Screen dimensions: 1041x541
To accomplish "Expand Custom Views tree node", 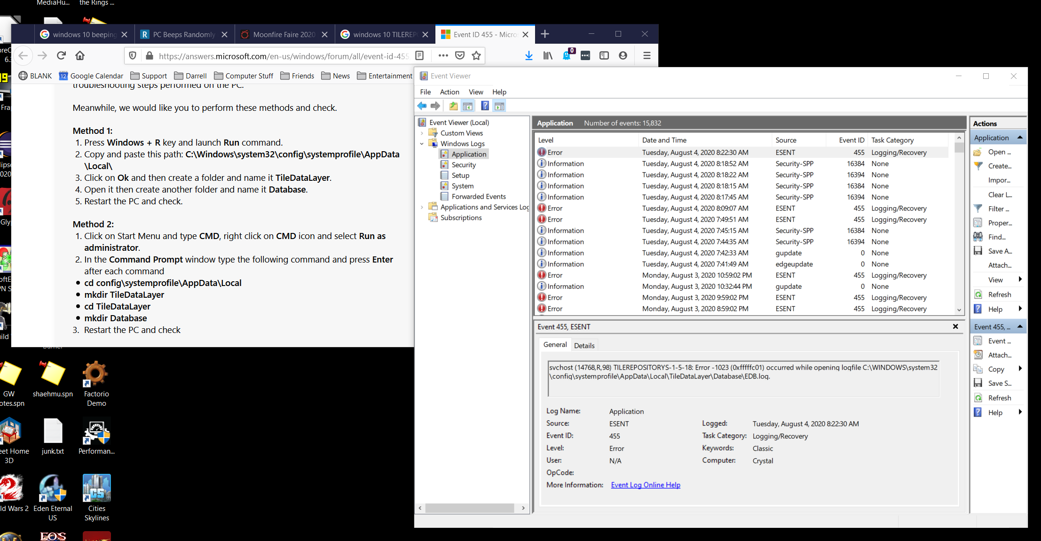I will 422,133.
